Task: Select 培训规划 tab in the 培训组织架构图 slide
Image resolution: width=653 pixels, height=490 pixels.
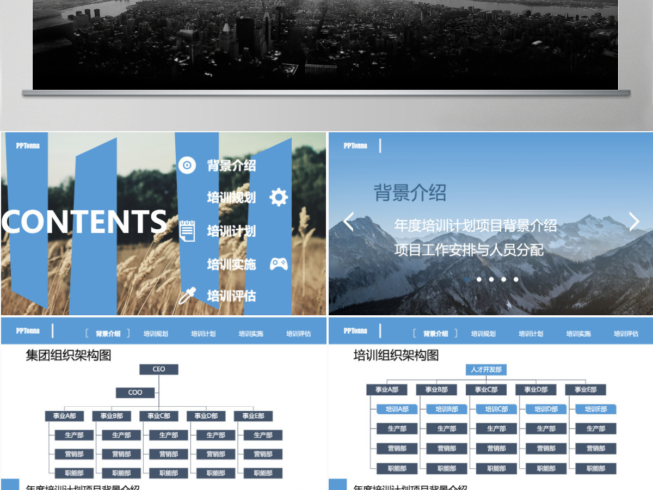Action: [483, 334]
